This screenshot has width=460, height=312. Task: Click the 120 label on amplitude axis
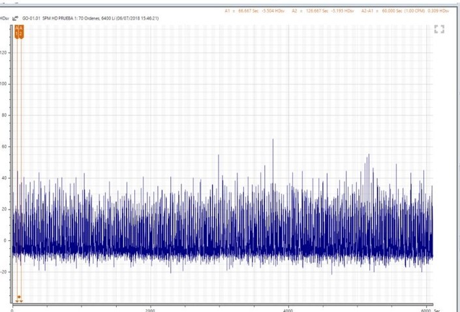(x=5, y=52)
